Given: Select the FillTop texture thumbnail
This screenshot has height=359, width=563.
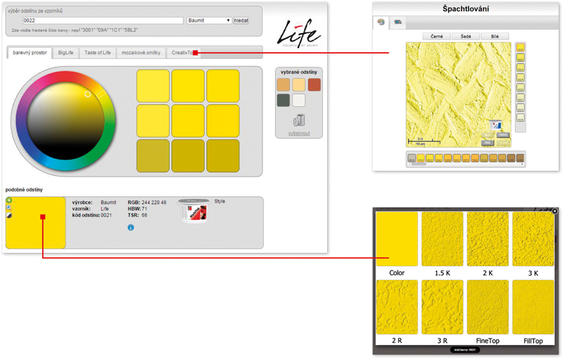Looking at the screenshot, I should click(x=533, y=307).
